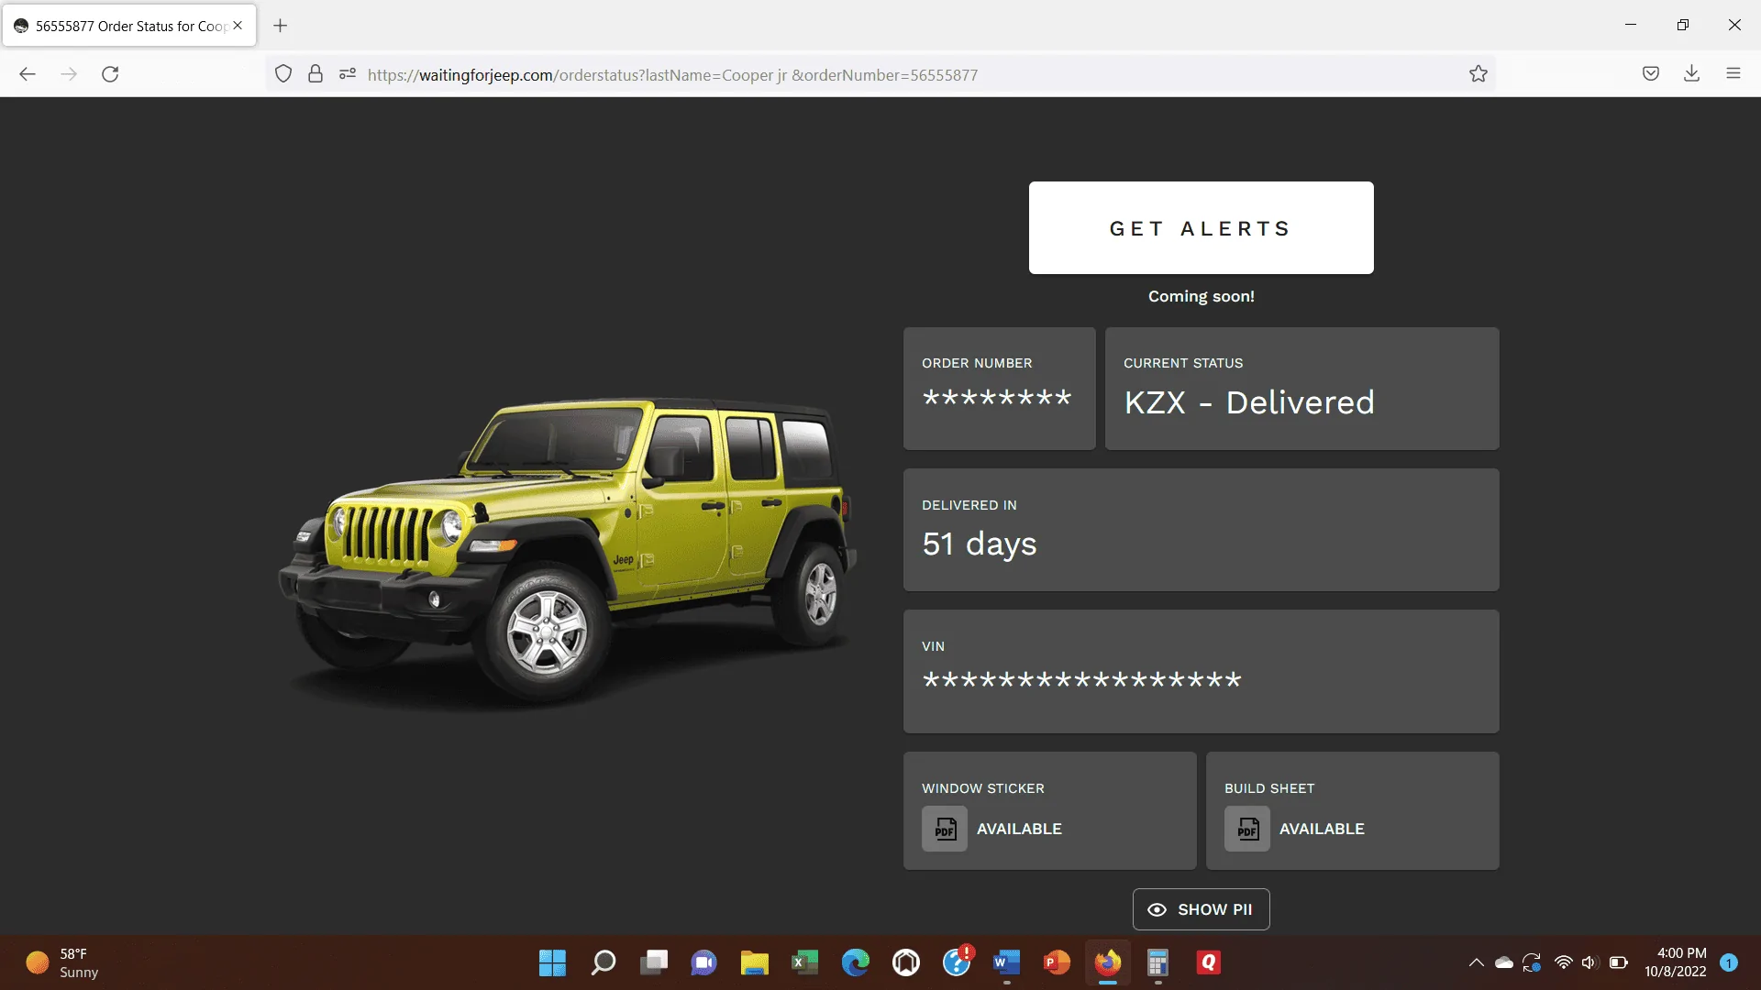
Task: Open the Calculator app in taskbar
Action: 1158,962
